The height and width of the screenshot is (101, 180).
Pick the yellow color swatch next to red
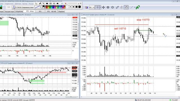(48, 8)
